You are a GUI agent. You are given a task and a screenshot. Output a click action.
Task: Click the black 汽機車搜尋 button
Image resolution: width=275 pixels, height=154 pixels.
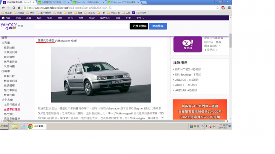point(139,26)
